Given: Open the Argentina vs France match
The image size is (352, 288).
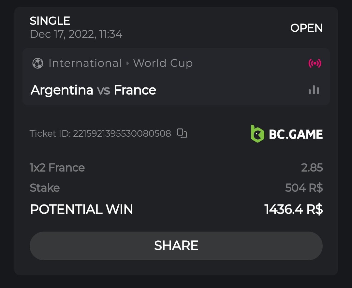Looking at the screenshot, I should [93, 90].
